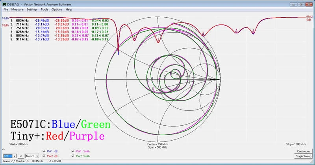Click the Center = 750 MHz label
This screenshot has height=165, width=315.
(157, 144)
